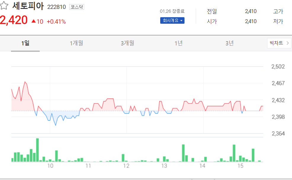
Task: Click the 전일 label
Action: coord(212,11)
